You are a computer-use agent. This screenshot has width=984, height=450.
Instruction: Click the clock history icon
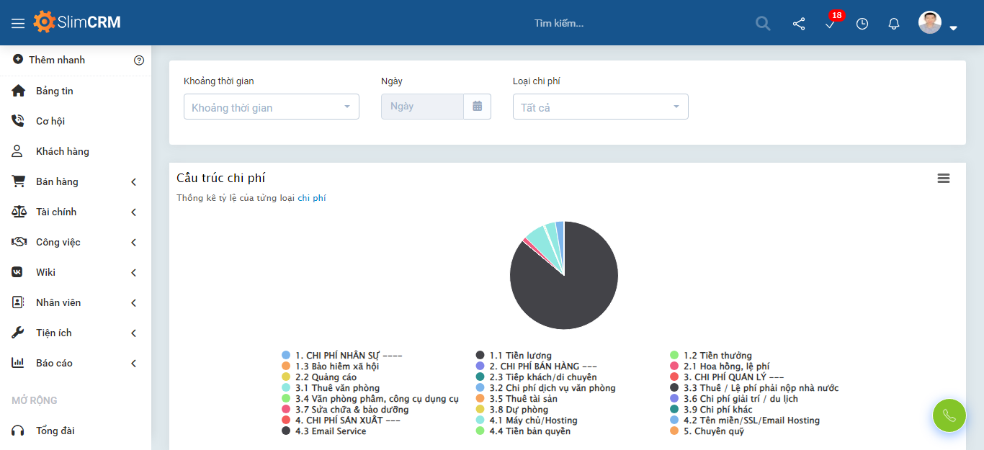point(862,23)
